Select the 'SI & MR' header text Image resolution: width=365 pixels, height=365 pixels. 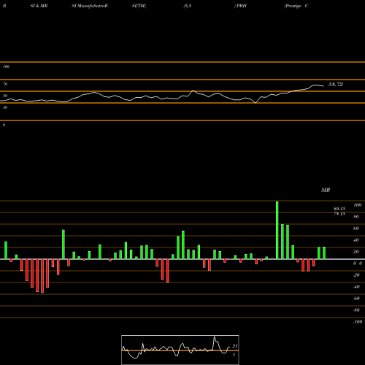[x=39, y=6]
